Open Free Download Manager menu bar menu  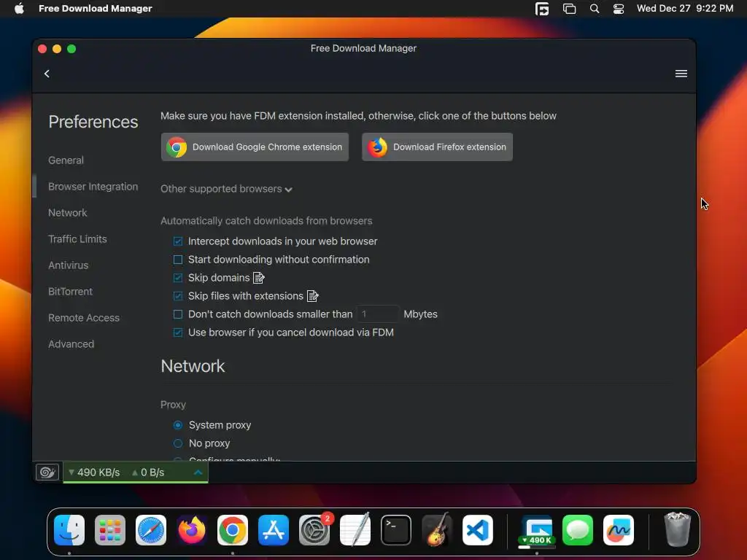click(96, 9)
